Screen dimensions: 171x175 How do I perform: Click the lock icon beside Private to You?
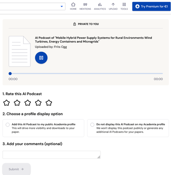click(74, 24)
